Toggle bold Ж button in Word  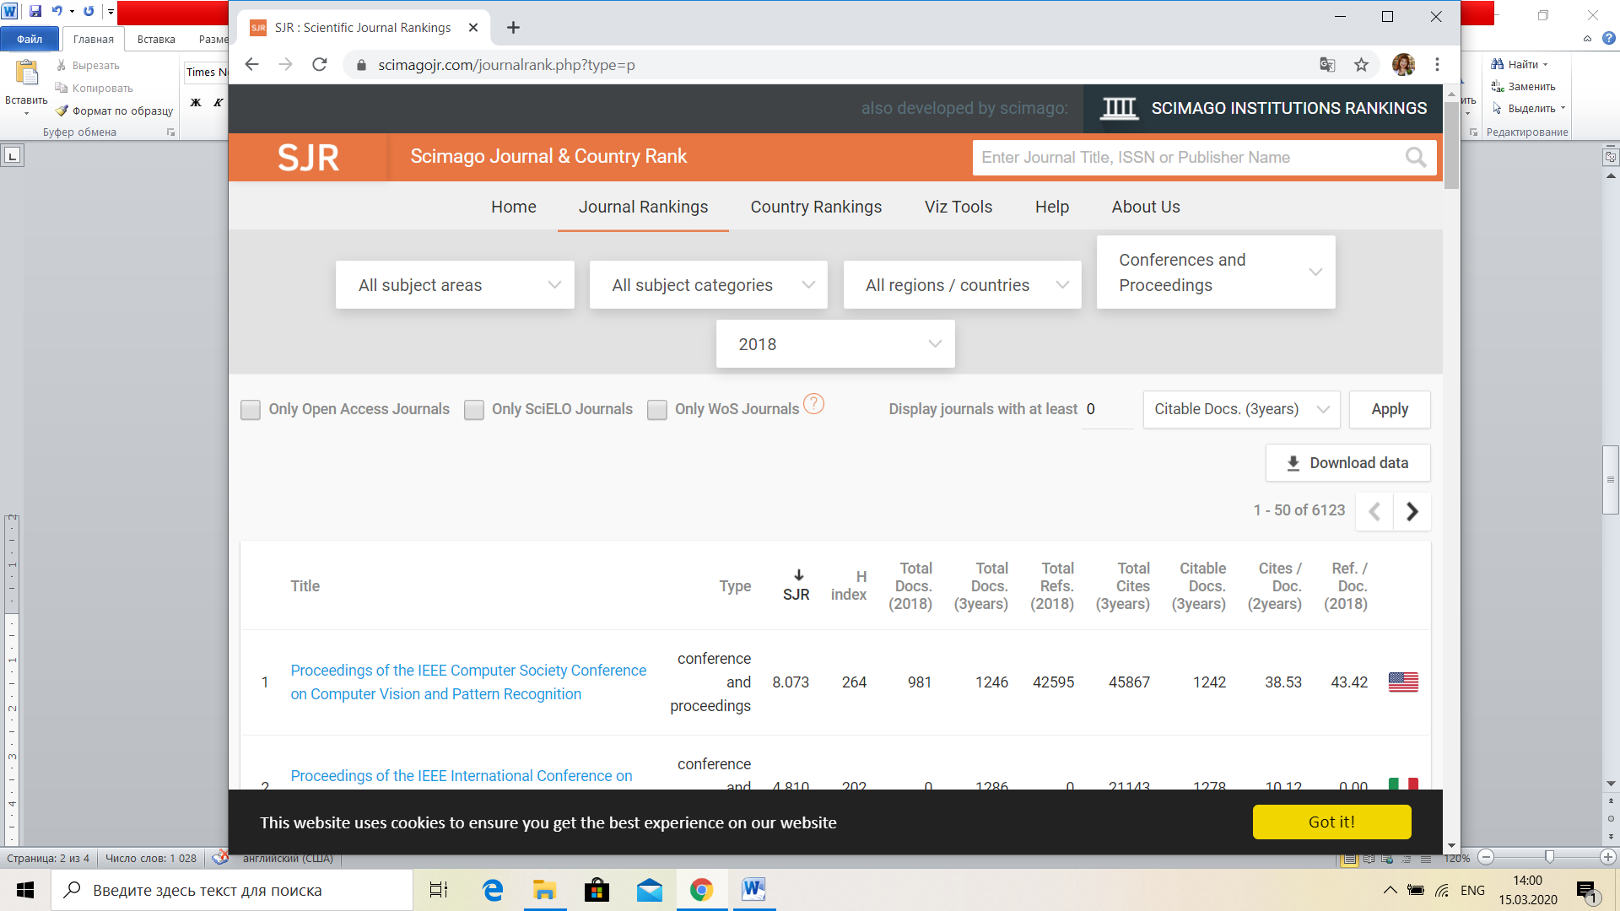coord(196,102)
